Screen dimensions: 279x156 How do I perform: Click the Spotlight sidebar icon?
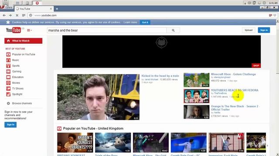(x=8, y=94)
